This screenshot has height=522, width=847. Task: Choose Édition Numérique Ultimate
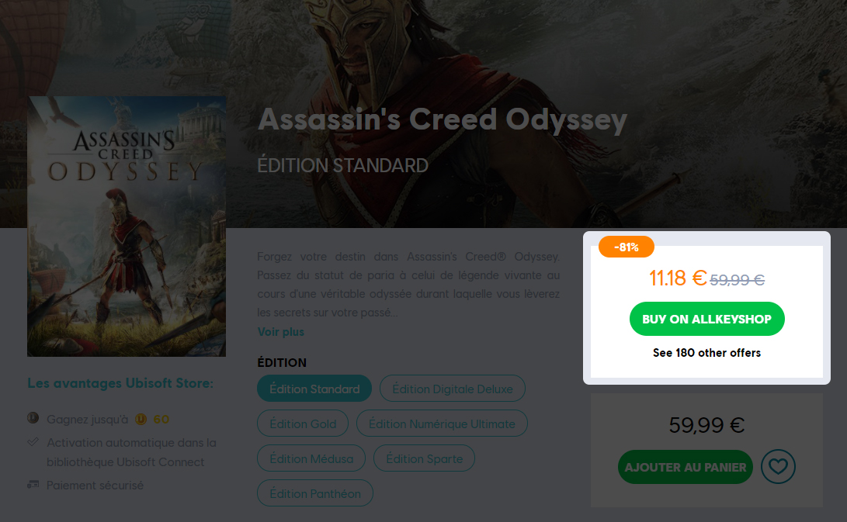(x=442, y=423)
